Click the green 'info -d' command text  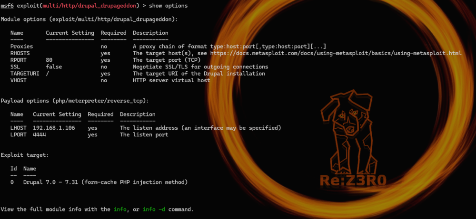[x=154, y=209]
